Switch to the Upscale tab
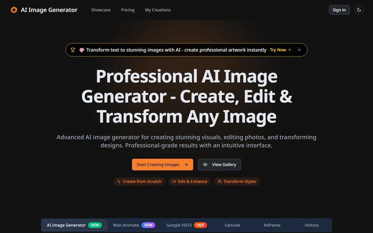This screenshot has height=233, width=373. [x=232, y=225]
